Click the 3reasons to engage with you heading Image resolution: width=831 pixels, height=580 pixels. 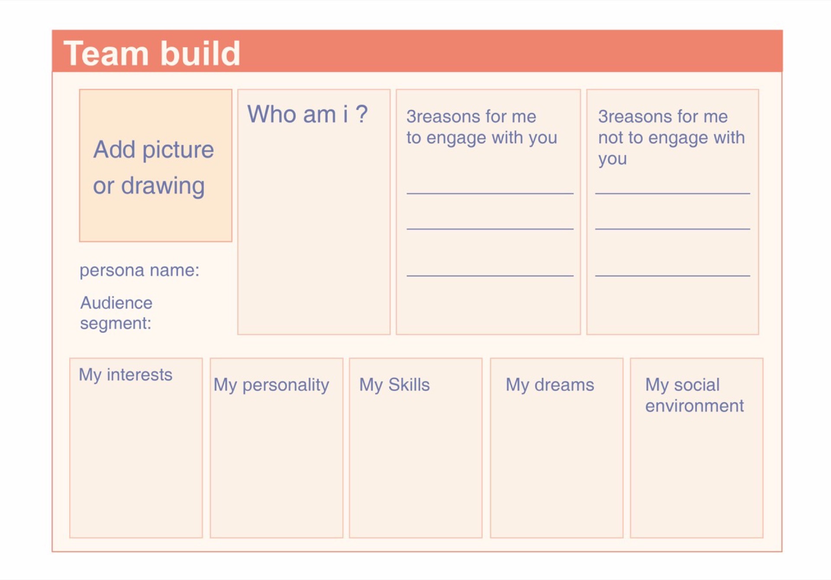(x=482, y=127)
